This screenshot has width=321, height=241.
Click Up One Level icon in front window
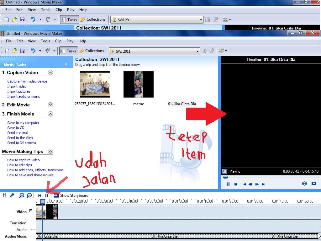pos(204,51)
